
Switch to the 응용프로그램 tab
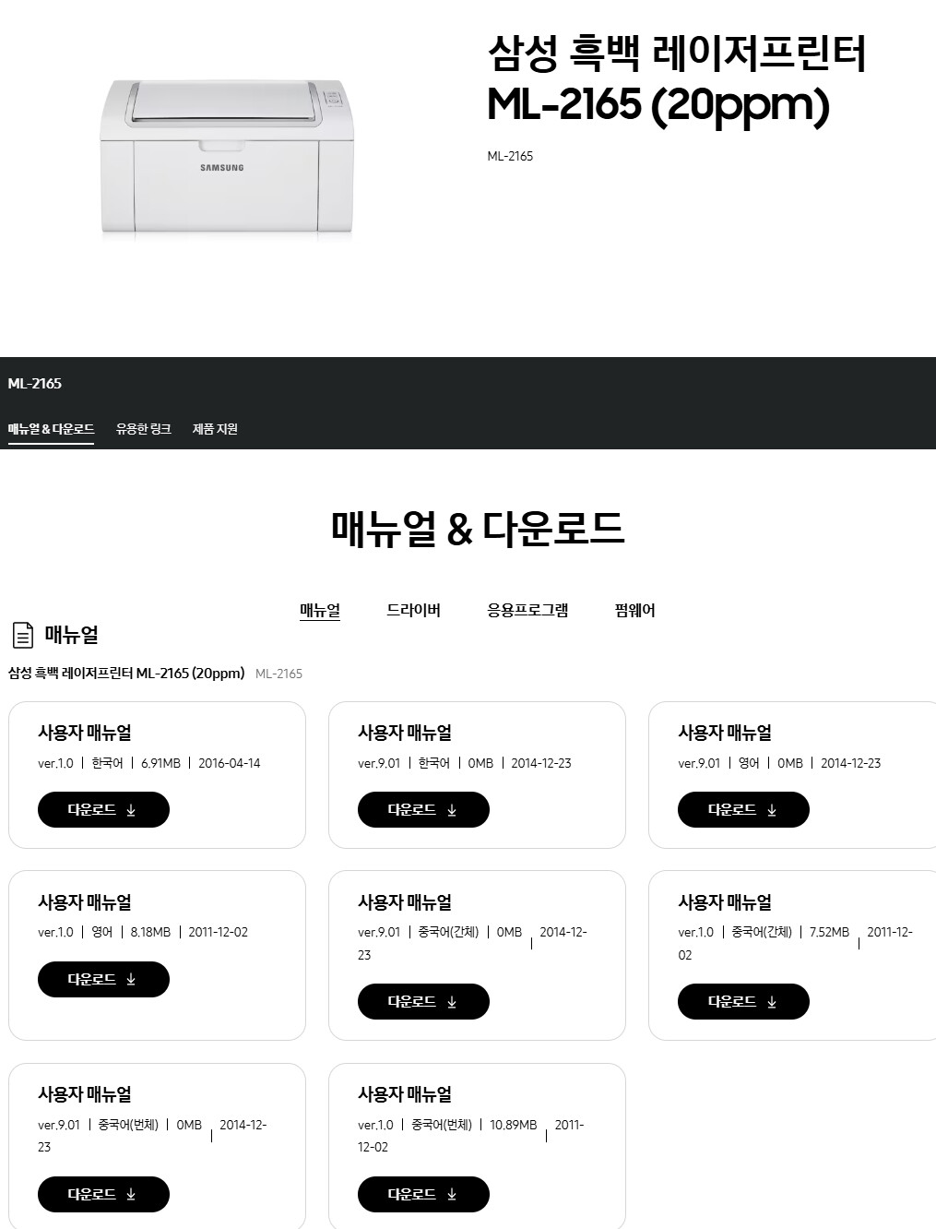527,610
